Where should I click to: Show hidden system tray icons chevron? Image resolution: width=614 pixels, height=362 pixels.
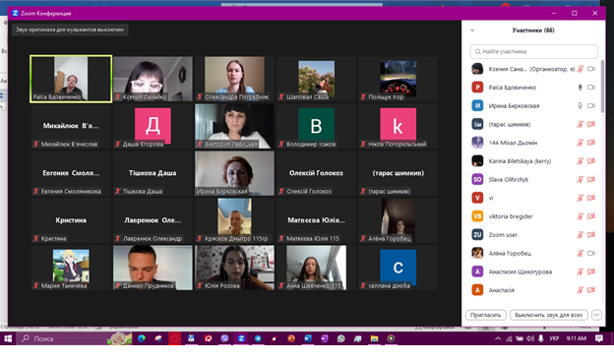498,338
